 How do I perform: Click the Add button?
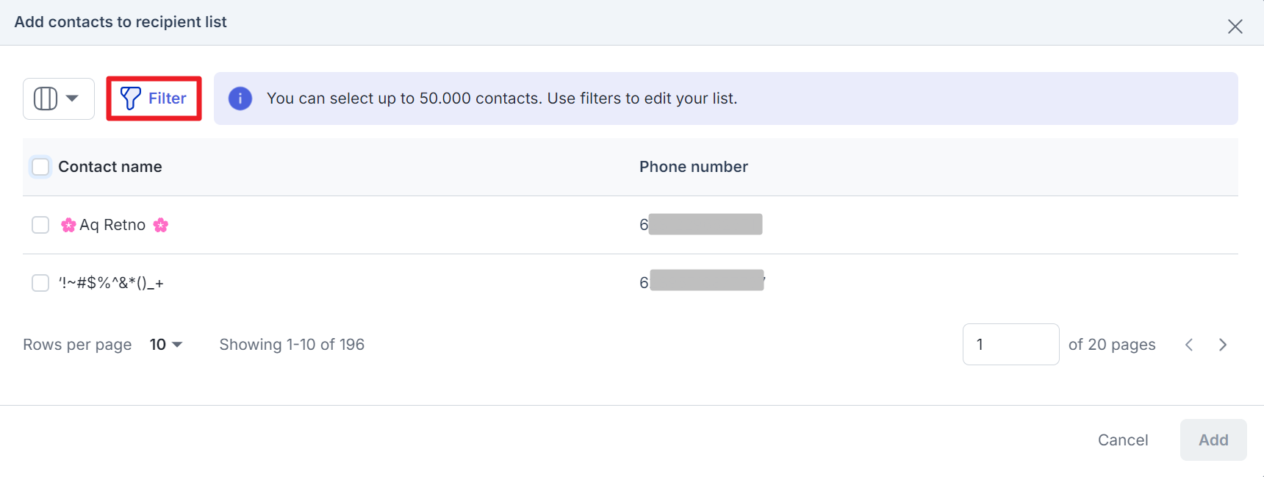click(x=1213, y=440)
